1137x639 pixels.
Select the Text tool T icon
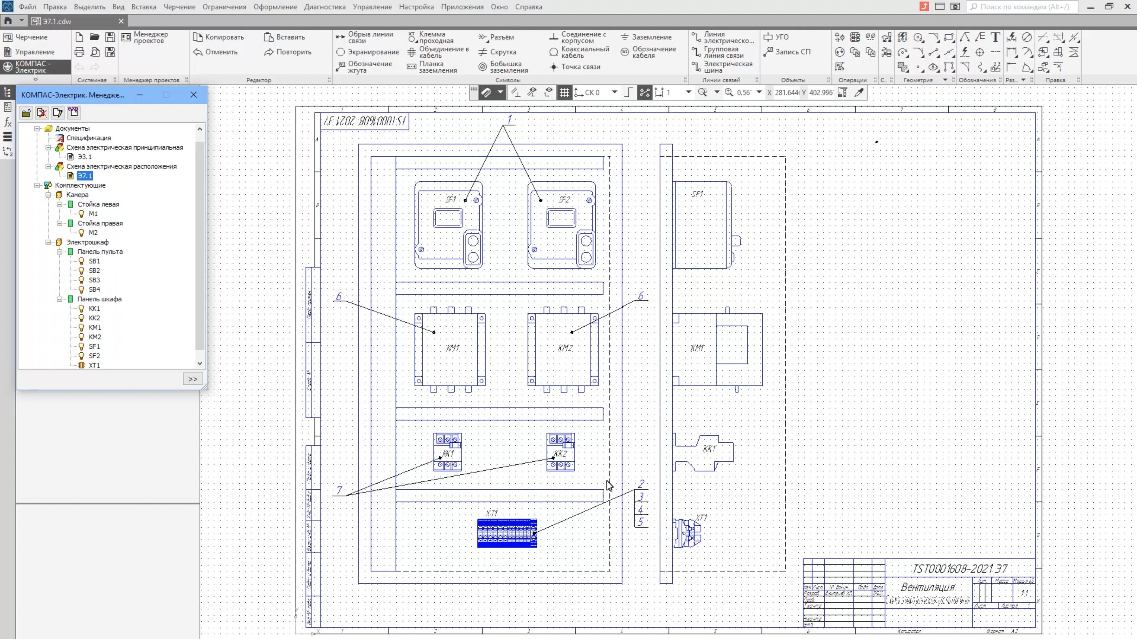point(995,37)
